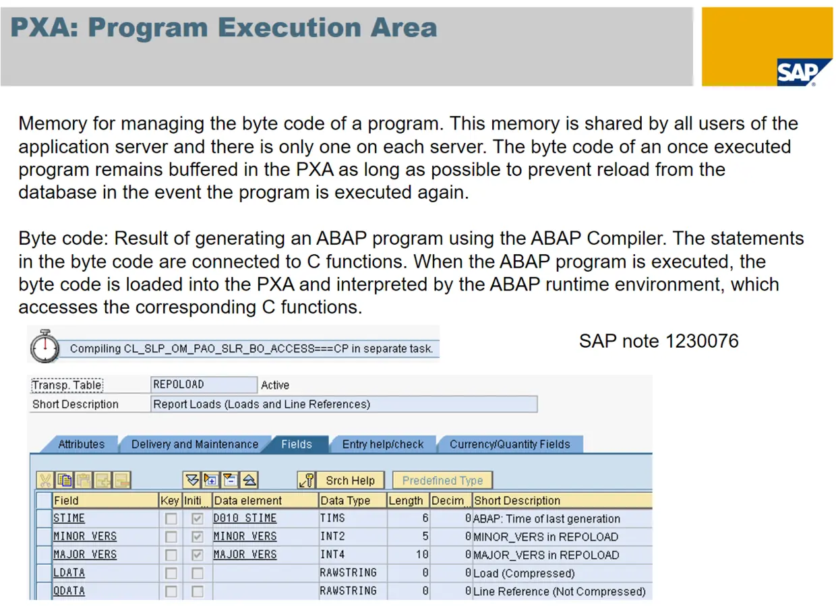Click the Copy icon in table toolbar

pyautogui.click(x=65, y=481)
